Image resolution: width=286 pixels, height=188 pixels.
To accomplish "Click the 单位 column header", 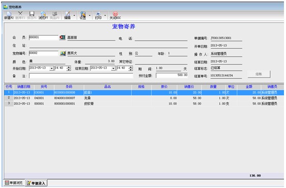I will (x=231, y=87).
